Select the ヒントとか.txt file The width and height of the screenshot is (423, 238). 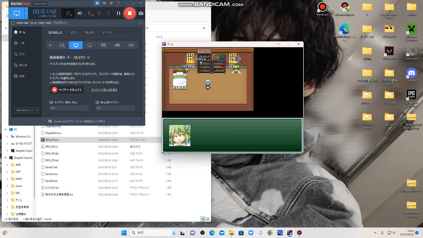tap(52, 188)
